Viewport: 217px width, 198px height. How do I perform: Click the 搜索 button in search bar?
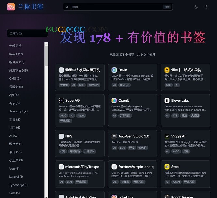pyautogui.click(x=167, y=7)
